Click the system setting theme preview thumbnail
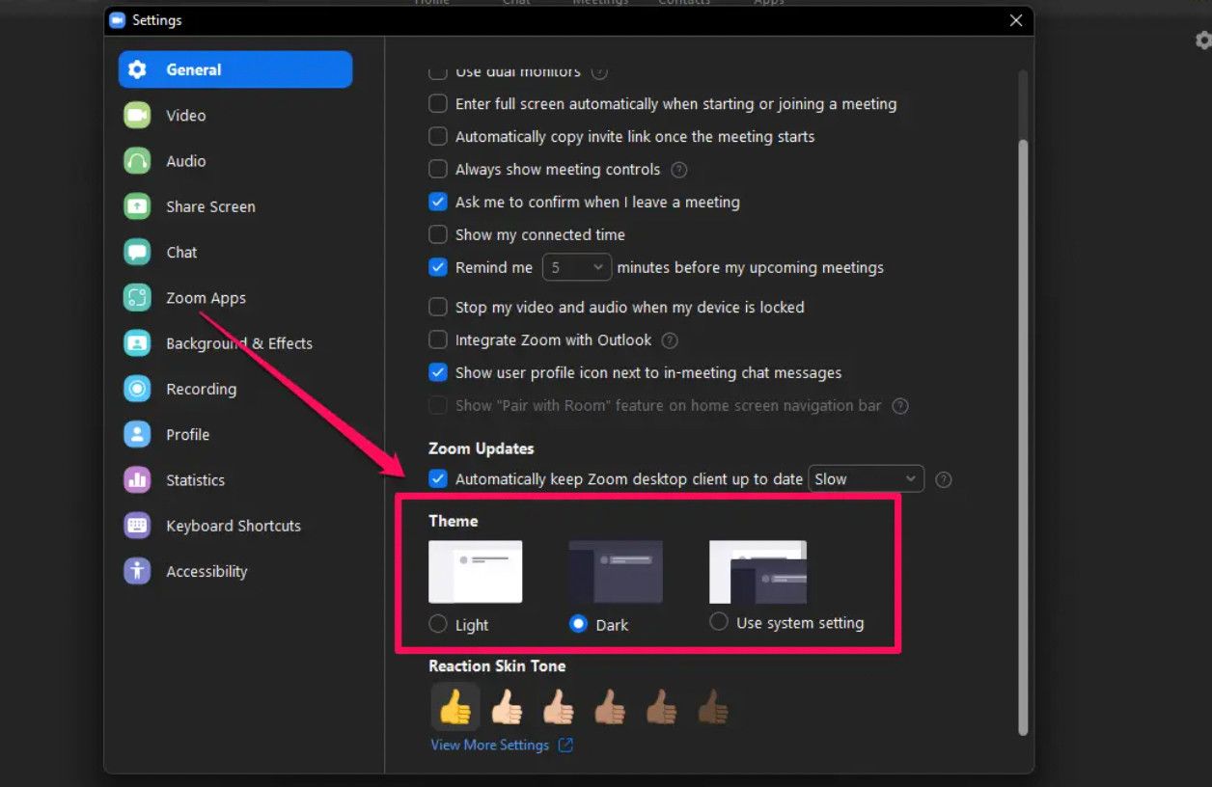Screen dimensions: 1212x787 click(757, 572)
